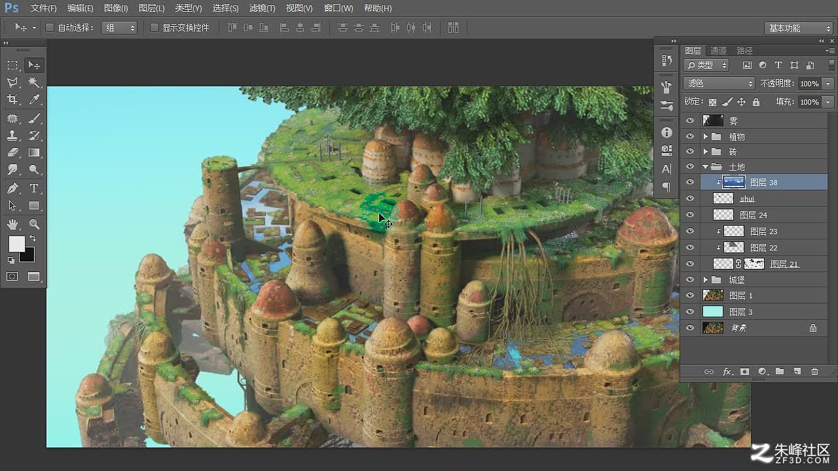Open the 组 auto-select dropdown

(x=119, y=27)
